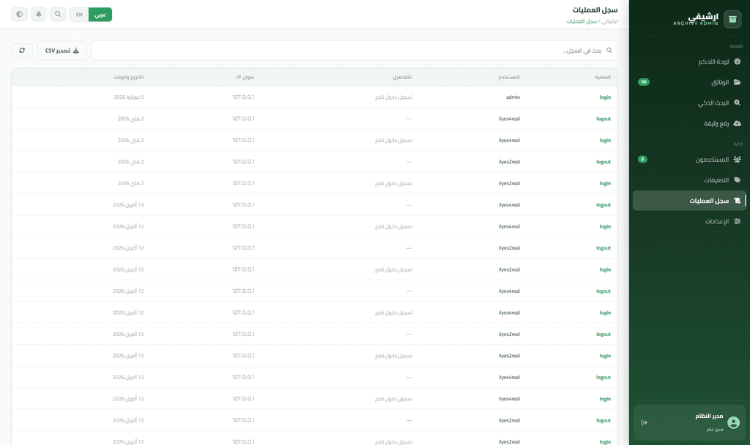This screenshot has width=750, height=445.
Task: Click the users count badge 5
Action: [x=642, y=159]
